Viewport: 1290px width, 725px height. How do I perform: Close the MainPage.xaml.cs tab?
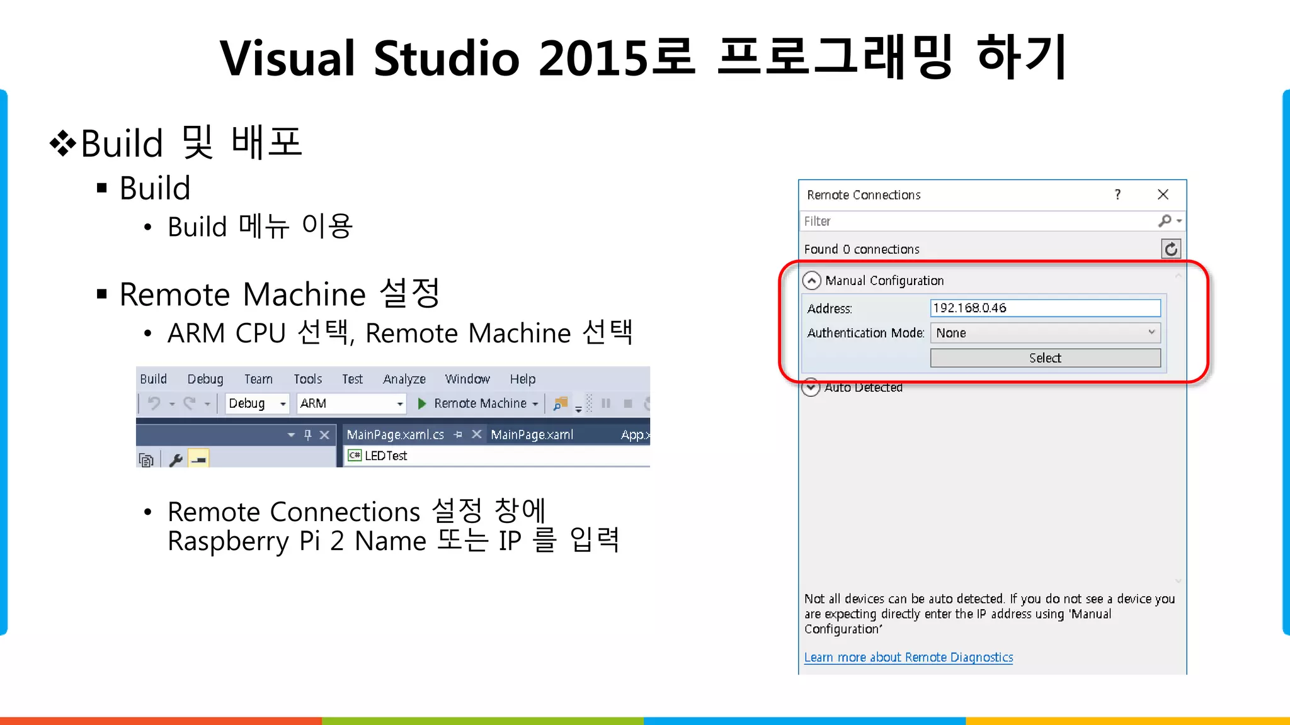(x=477, y=434)
